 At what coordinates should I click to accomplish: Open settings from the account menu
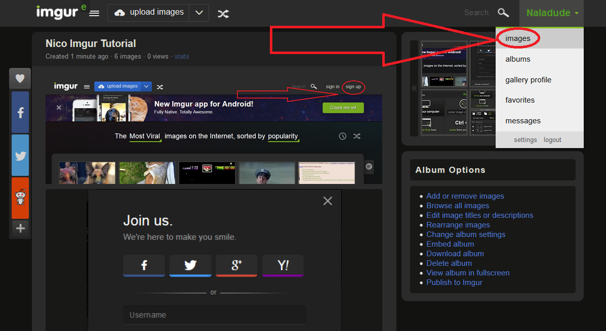click(525, 139)
